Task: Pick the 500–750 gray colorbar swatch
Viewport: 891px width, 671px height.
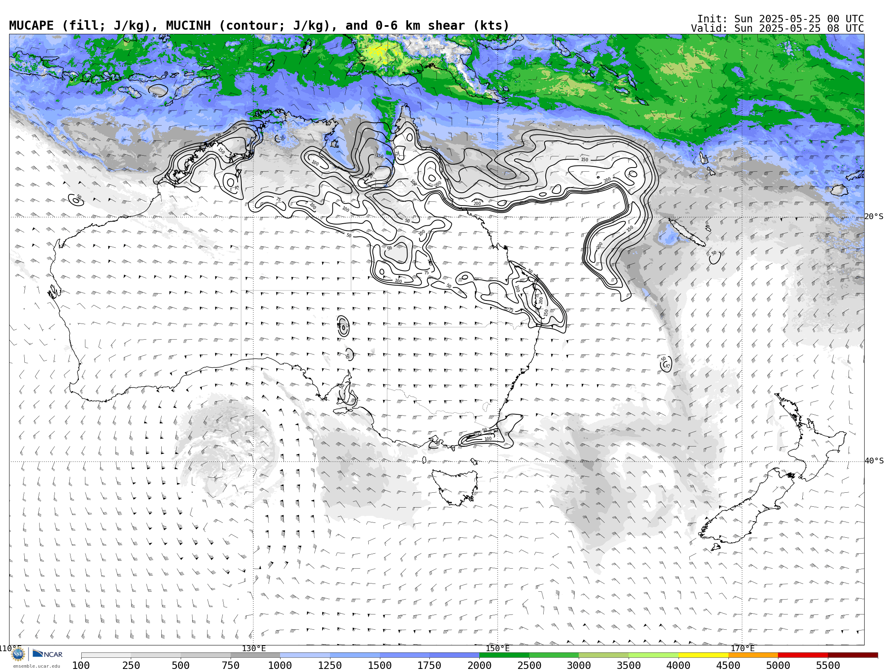Action: pyautogui.click(x=205, y=655)
